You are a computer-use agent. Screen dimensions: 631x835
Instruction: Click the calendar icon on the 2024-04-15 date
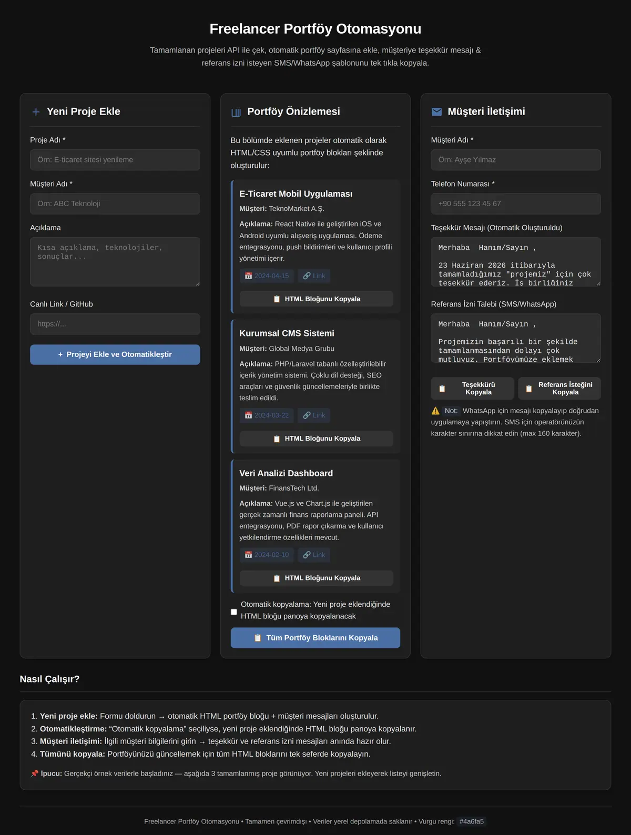point(248,276)
